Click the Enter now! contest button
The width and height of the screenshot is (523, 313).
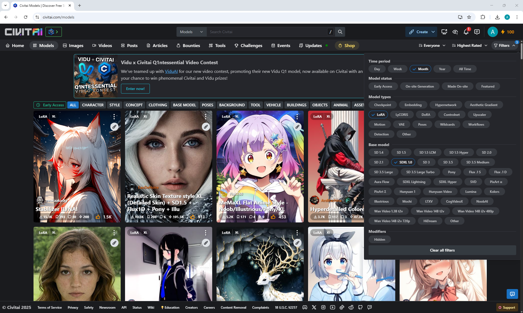(x=135, y=89)
